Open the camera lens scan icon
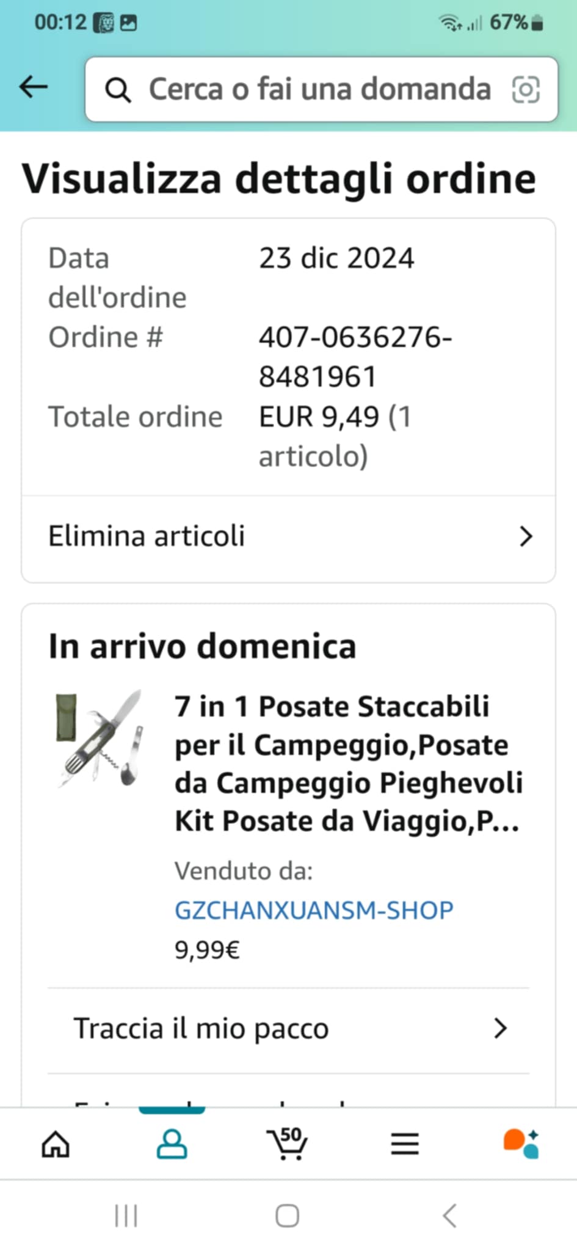The width and height of the screenshot is (577, 1251). click(525, 90)
